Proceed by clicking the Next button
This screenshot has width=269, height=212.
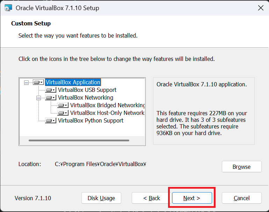point(192,198)
